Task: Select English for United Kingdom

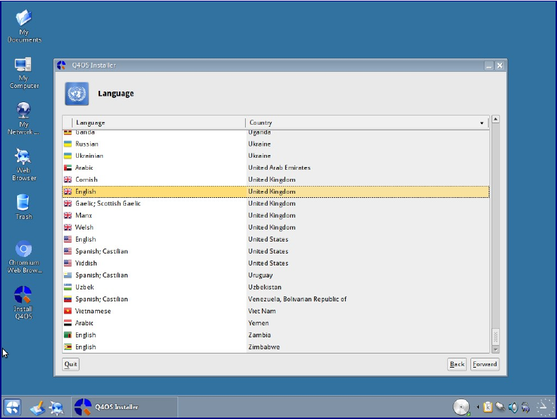Action: [275, 192]
